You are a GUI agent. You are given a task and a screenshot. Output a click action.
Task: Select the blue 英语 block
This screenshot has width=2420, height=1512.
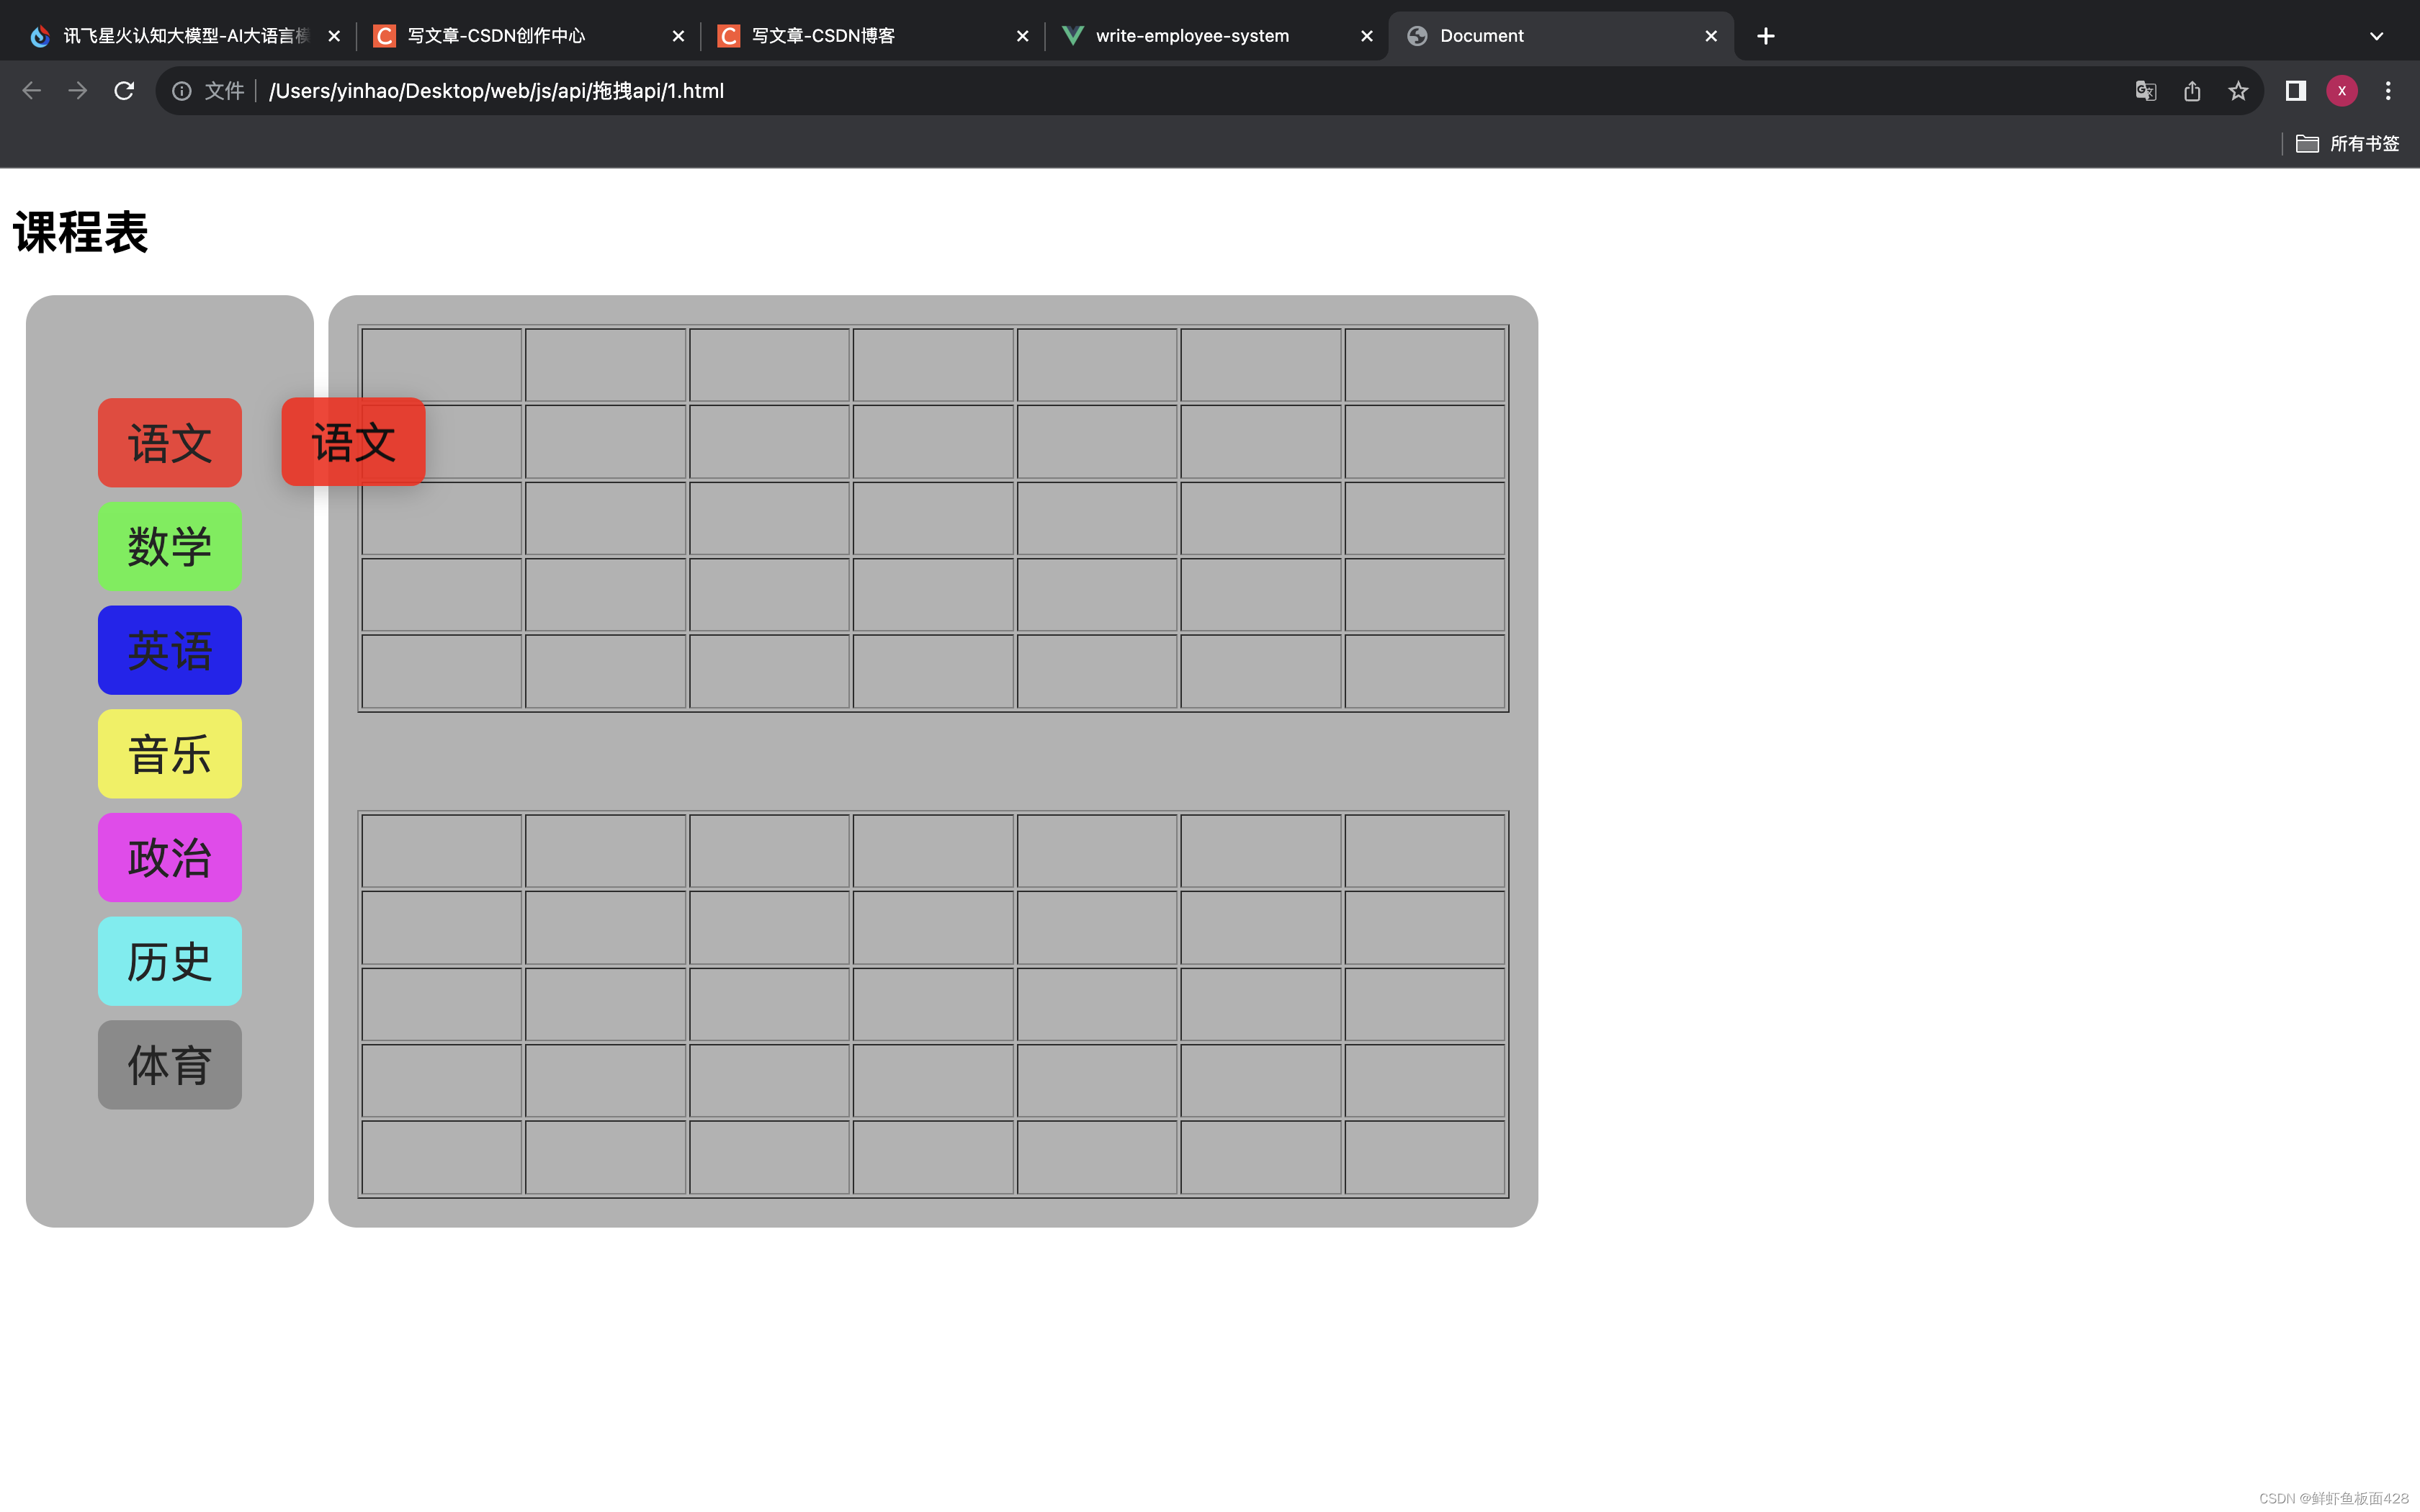coord(170,650)
